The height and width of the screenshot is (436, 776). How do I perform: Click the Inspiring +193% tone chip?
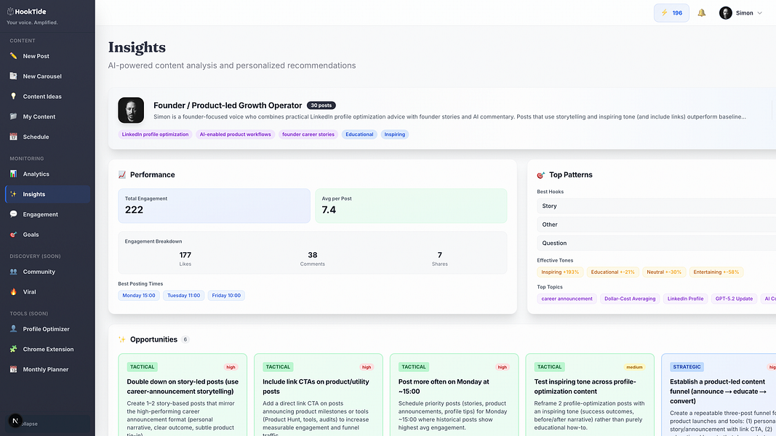560,272
